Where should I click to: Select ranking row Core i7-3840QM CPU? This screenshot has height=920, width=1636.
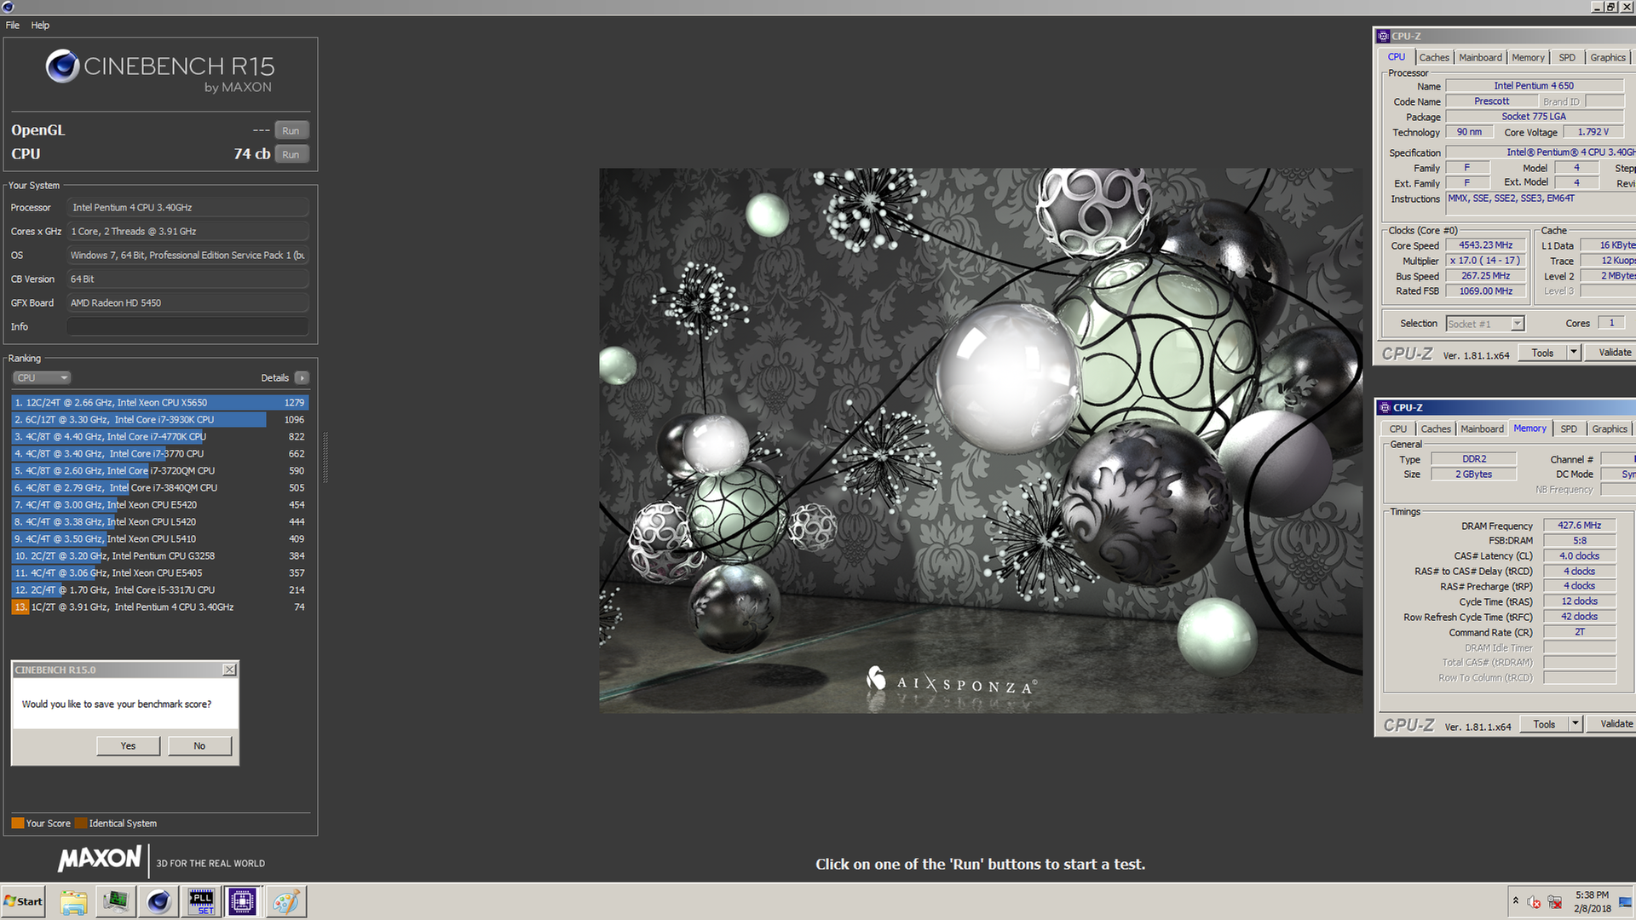[x=160, y=487]
